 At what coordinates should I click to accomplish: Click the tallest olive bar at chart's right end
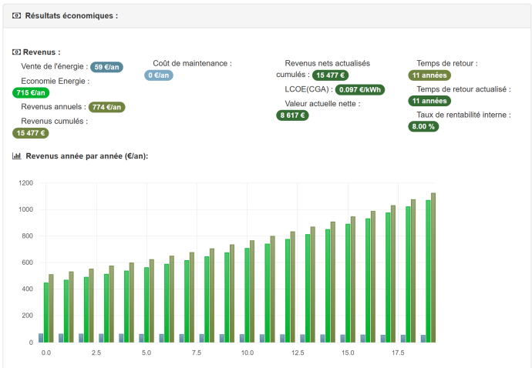click(433, 267)
